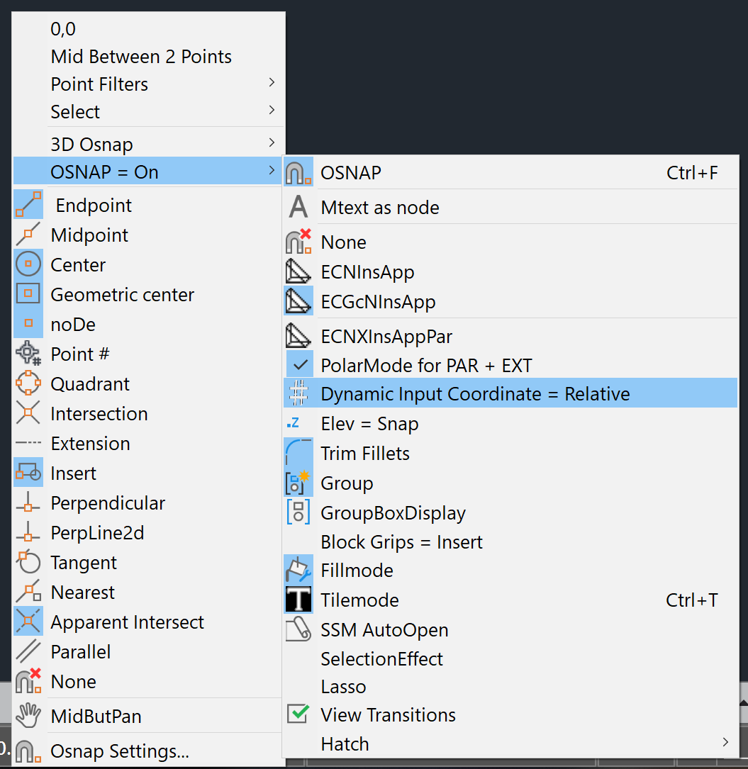Image resolution: width=748 pixels, height=769 pixels.
Task: Click the MidButPan hand icon
Action: (x=28, y=716)
